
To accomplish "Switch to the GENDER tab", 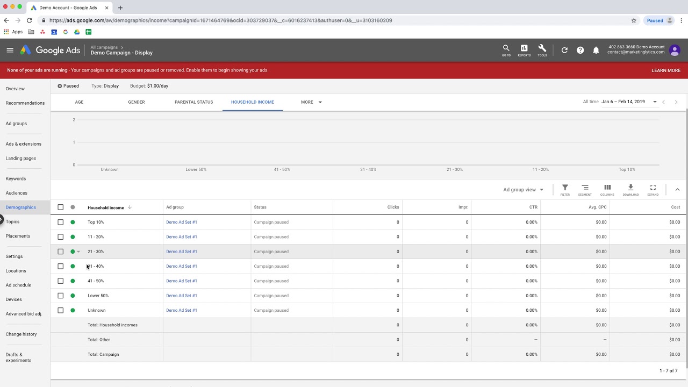I will click(x=136, y=102).
